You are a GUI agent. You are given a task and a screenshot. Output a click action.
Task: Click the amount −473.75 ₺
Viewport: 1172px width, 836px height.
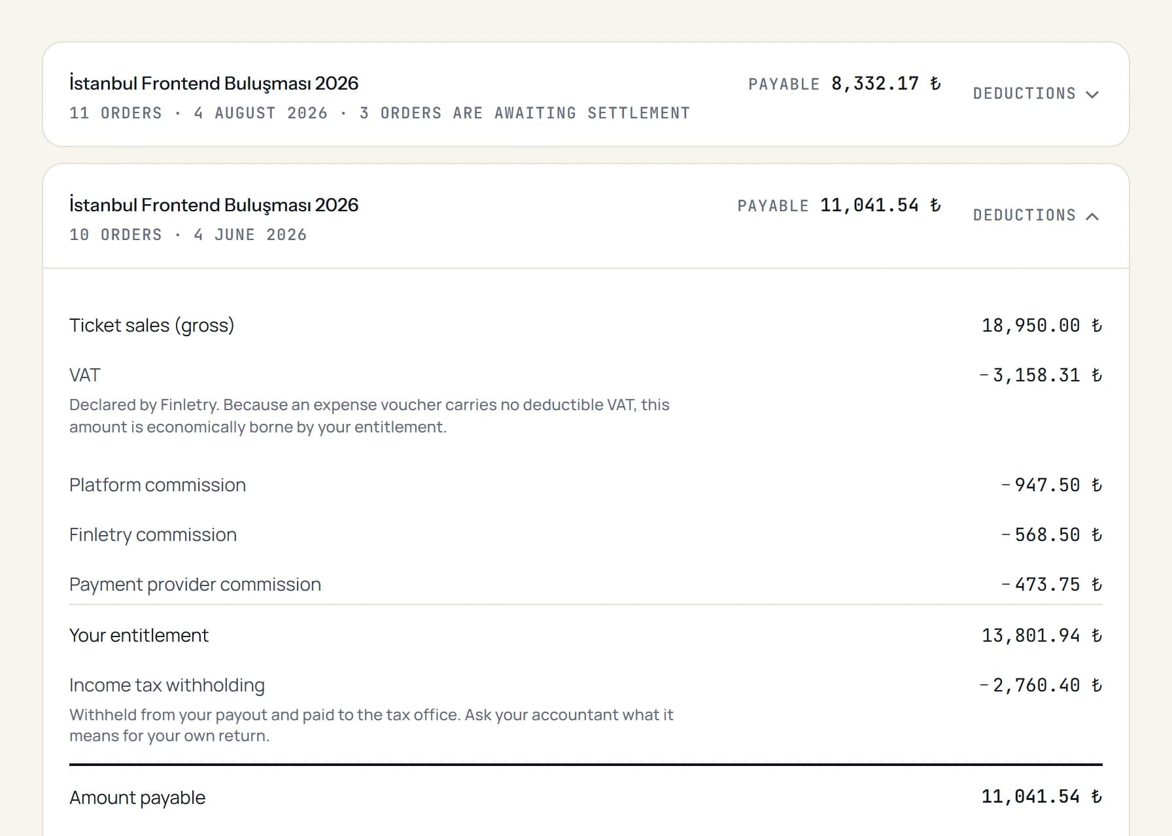pyautogui.click(x=1052, y=585)
